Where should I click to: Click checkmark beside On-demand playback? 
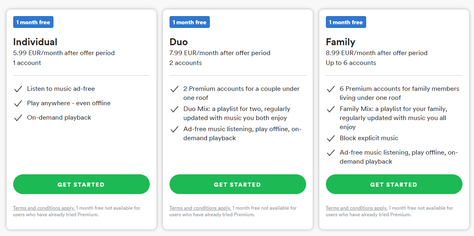18,118
